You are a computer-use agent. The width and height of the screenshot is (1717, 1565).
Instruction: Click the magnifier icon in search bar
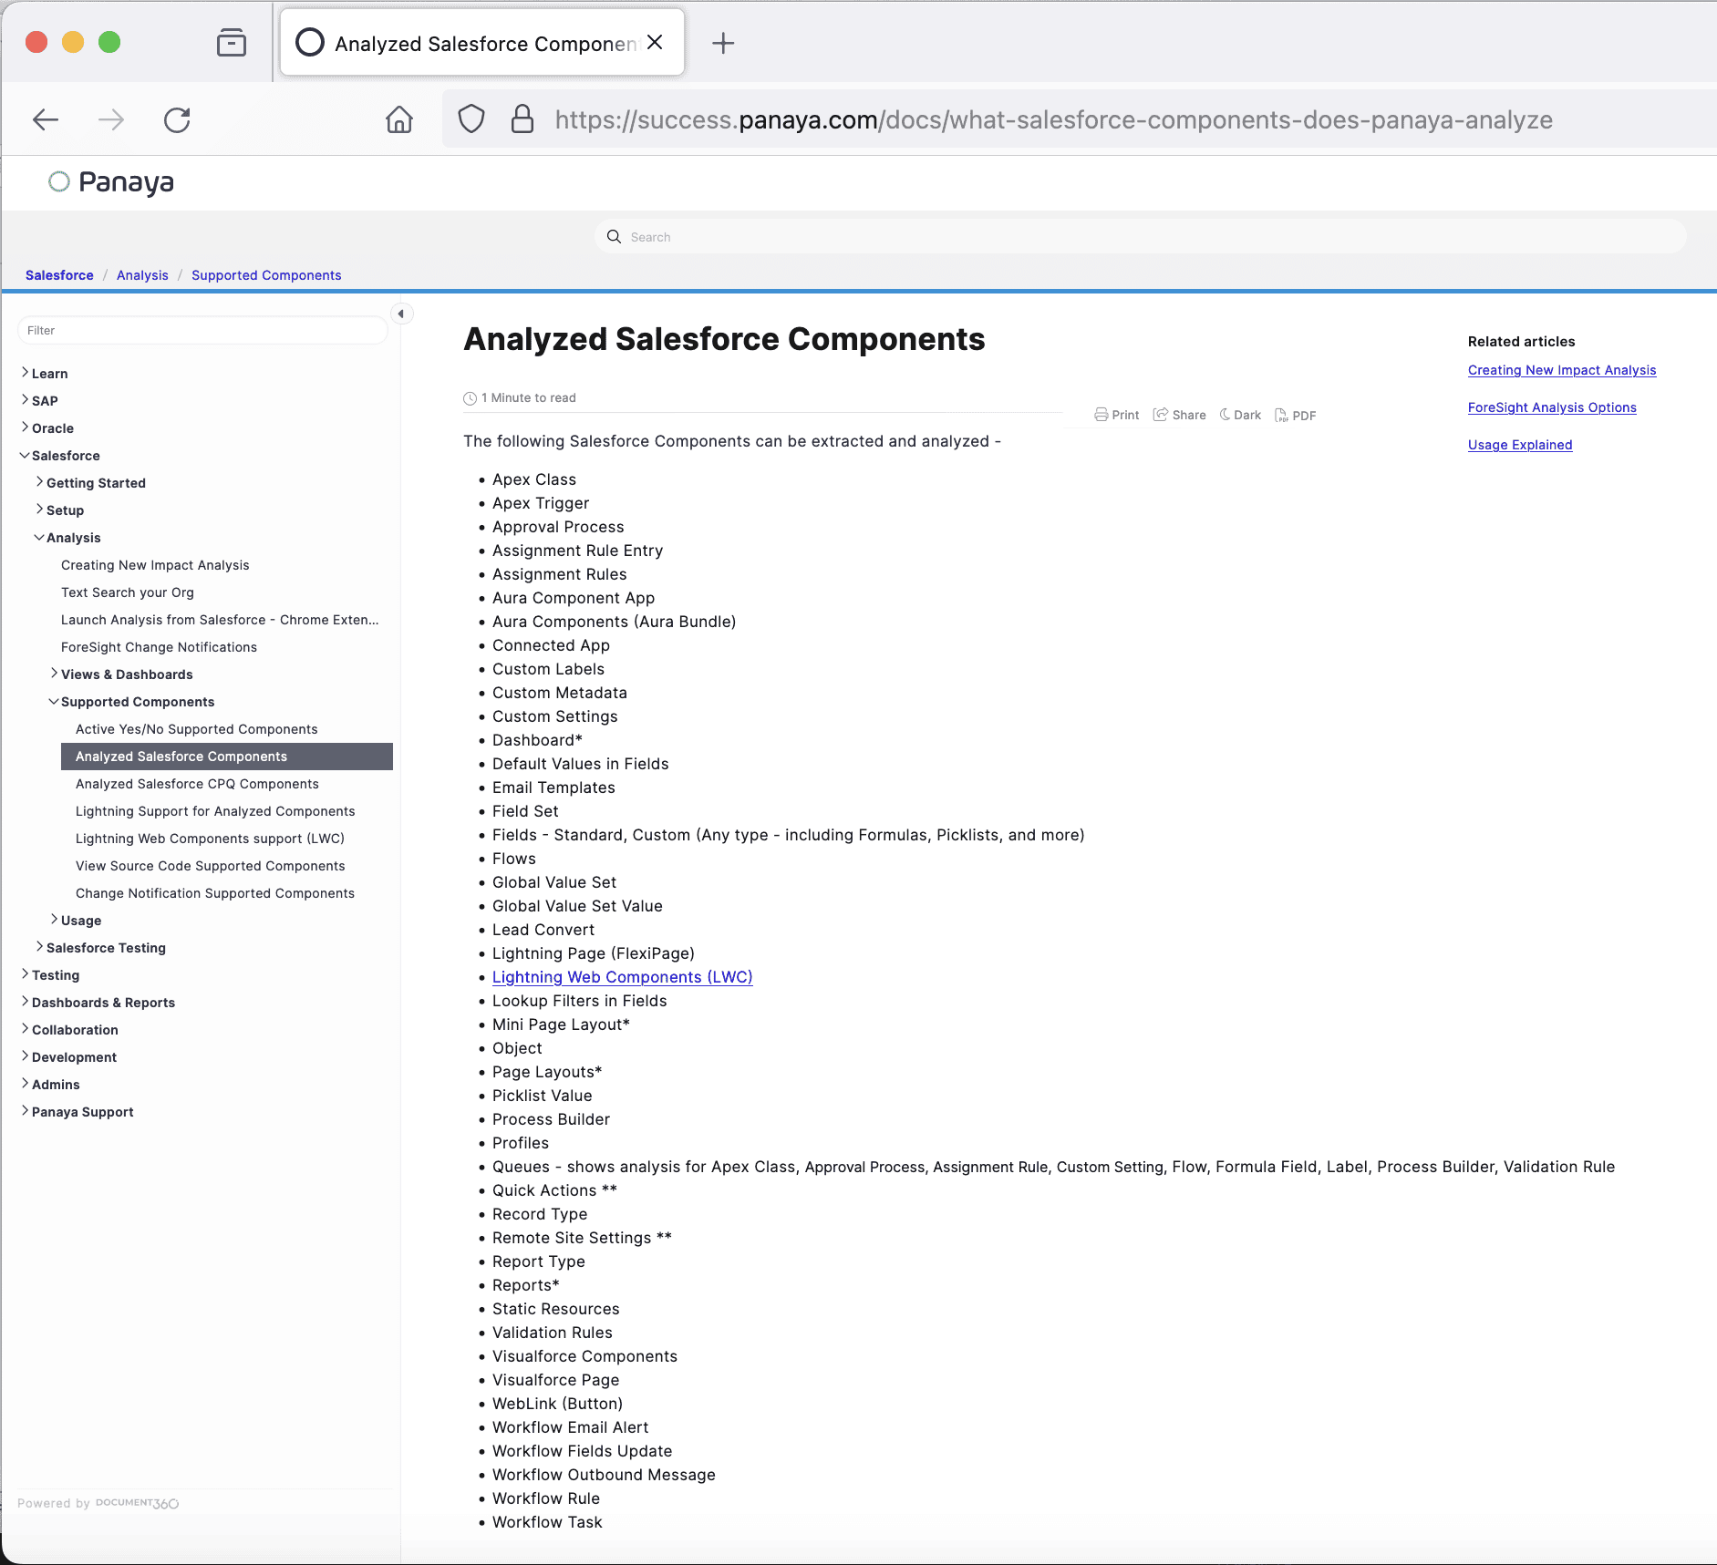coord(615,237)
